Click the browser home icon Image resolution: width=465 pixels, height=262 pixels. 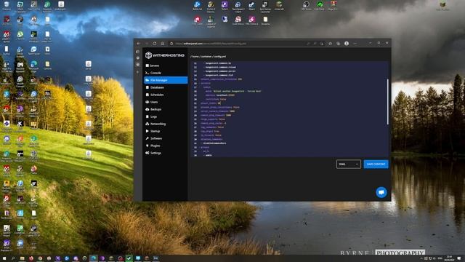point(163,44)
